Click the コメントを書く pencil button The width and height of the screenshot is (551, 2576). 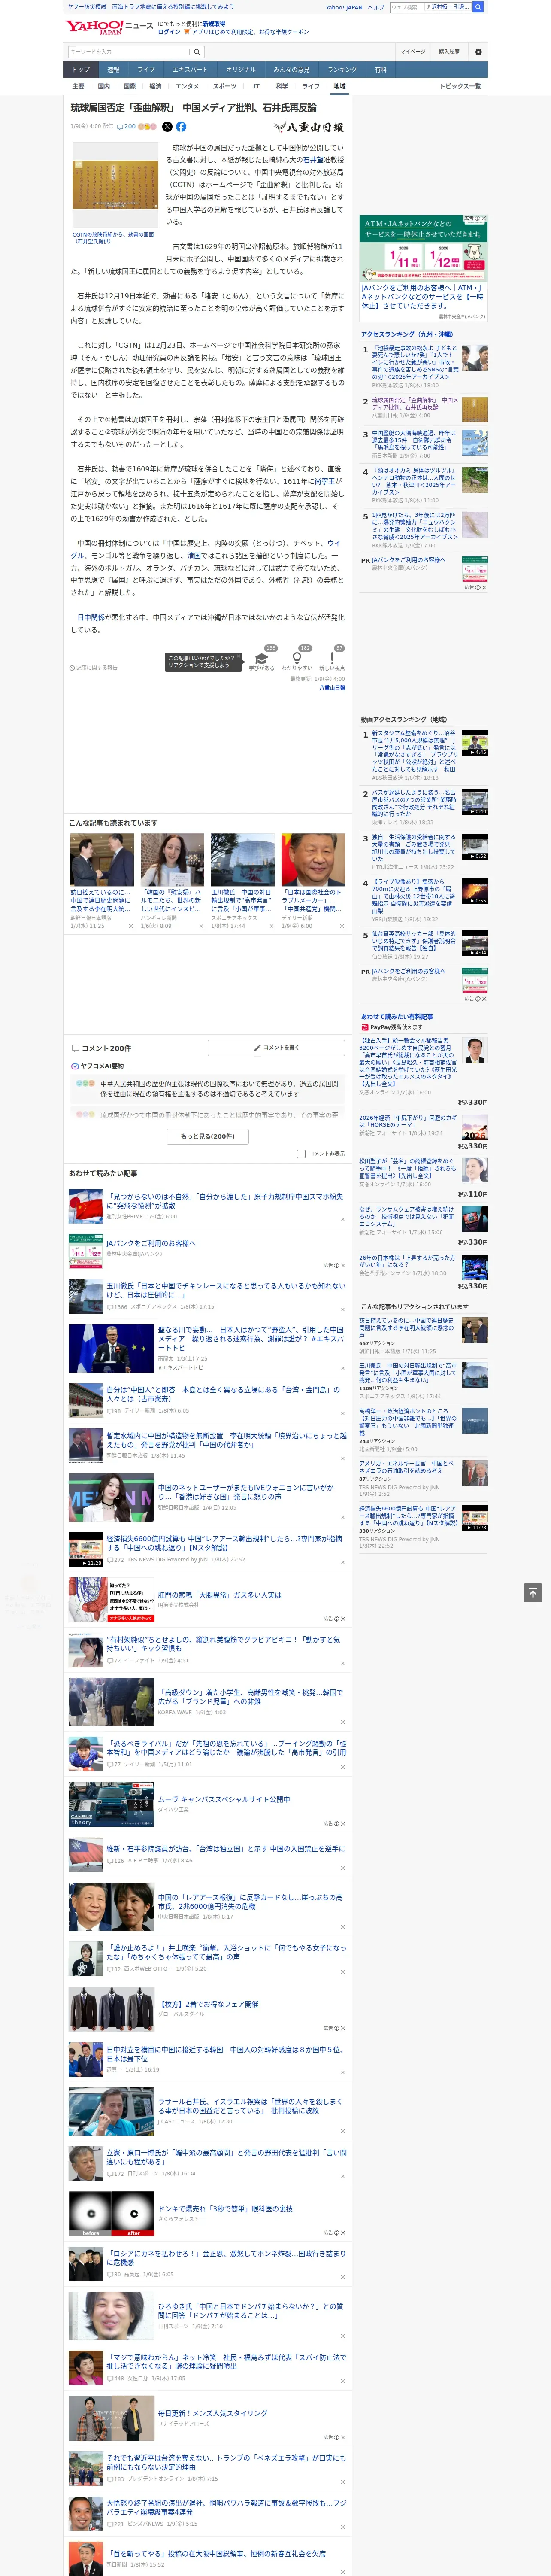point(276,1048)
